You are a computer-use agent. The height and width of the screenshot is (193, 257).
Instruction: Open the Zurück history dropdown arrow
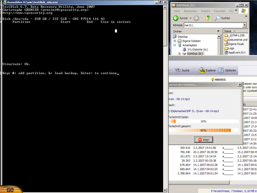[x=190, y=18]
